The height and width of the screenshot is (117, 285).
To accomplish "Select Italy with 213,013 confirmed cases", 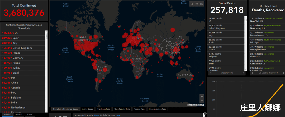I will [22, 43].
